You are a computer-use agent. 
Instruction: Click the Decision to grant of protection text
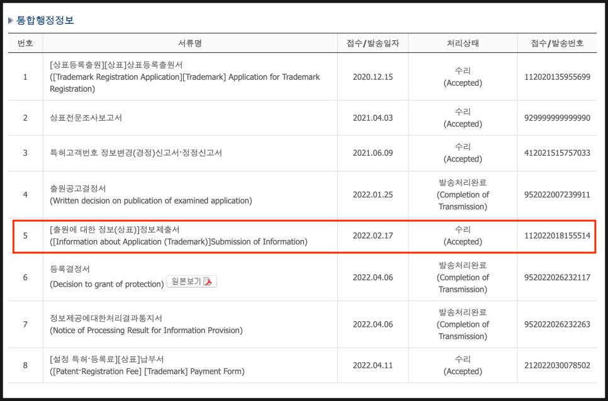coord(107,284)
